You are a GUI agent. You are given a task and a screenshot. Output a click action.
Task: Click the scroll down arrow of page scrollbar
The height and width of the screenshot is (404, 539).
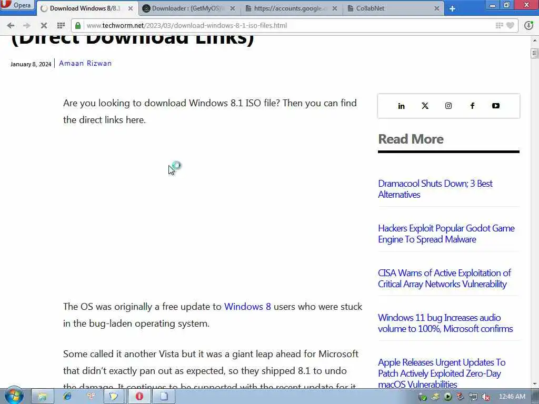coord(535,384)
